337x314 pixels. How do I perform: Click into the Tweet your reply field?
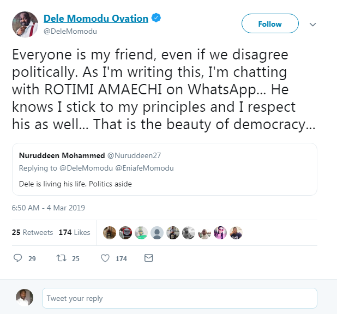179,298
